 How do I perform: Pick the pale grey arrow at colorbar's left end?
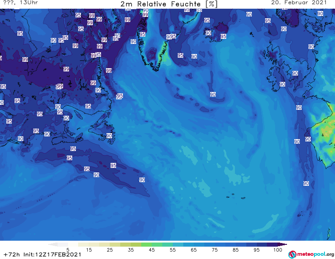point(53,244)
